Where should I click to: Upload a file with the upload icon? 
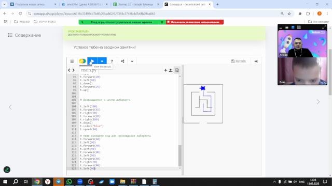tap(171, 70)
